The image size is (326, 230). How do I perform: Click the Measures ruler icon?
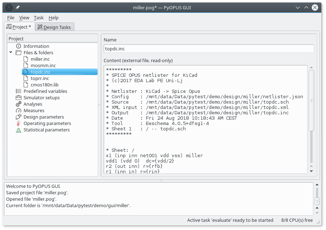point(19,110)
